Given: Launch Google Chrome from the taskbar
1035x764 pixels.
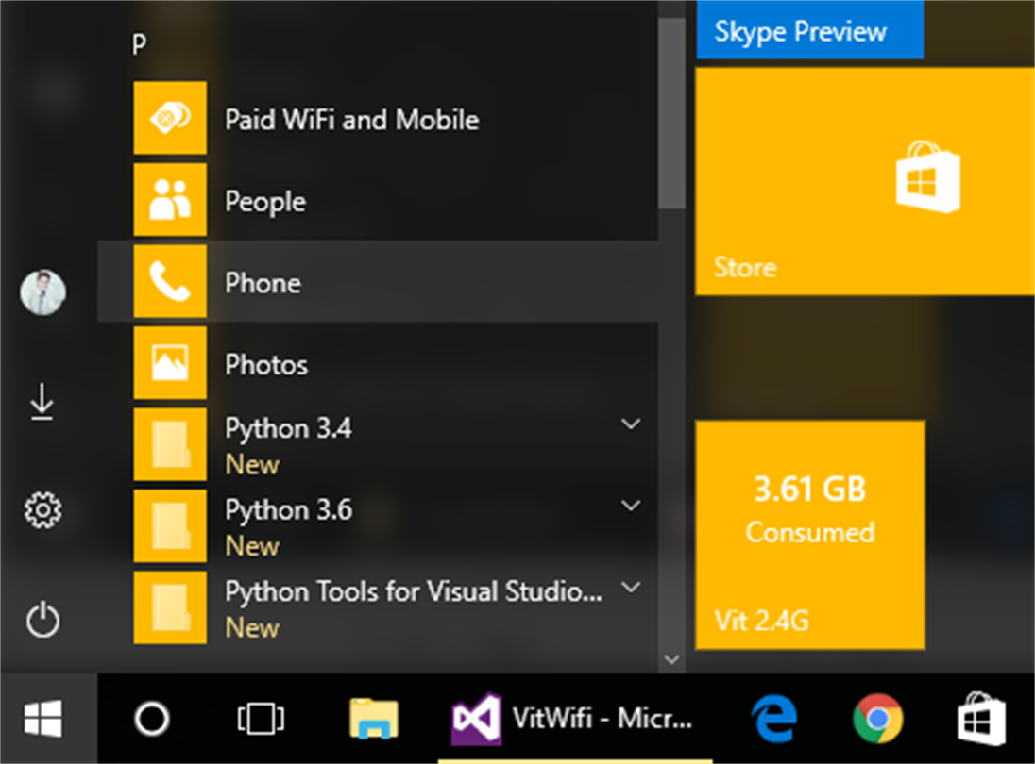Looking at the screenshot, I should pyautogui.click(x=878, y=719).
